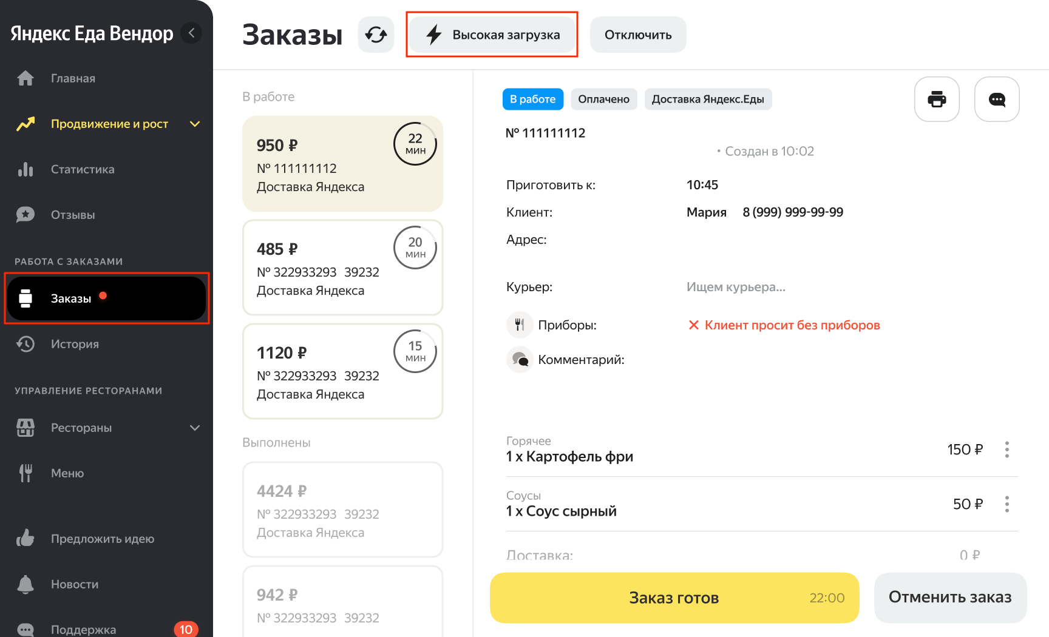Image resolution: width=1049 pixels, height=637 pixels.
Task: Click Ищем курьера... status text
Action: point(736,287)
